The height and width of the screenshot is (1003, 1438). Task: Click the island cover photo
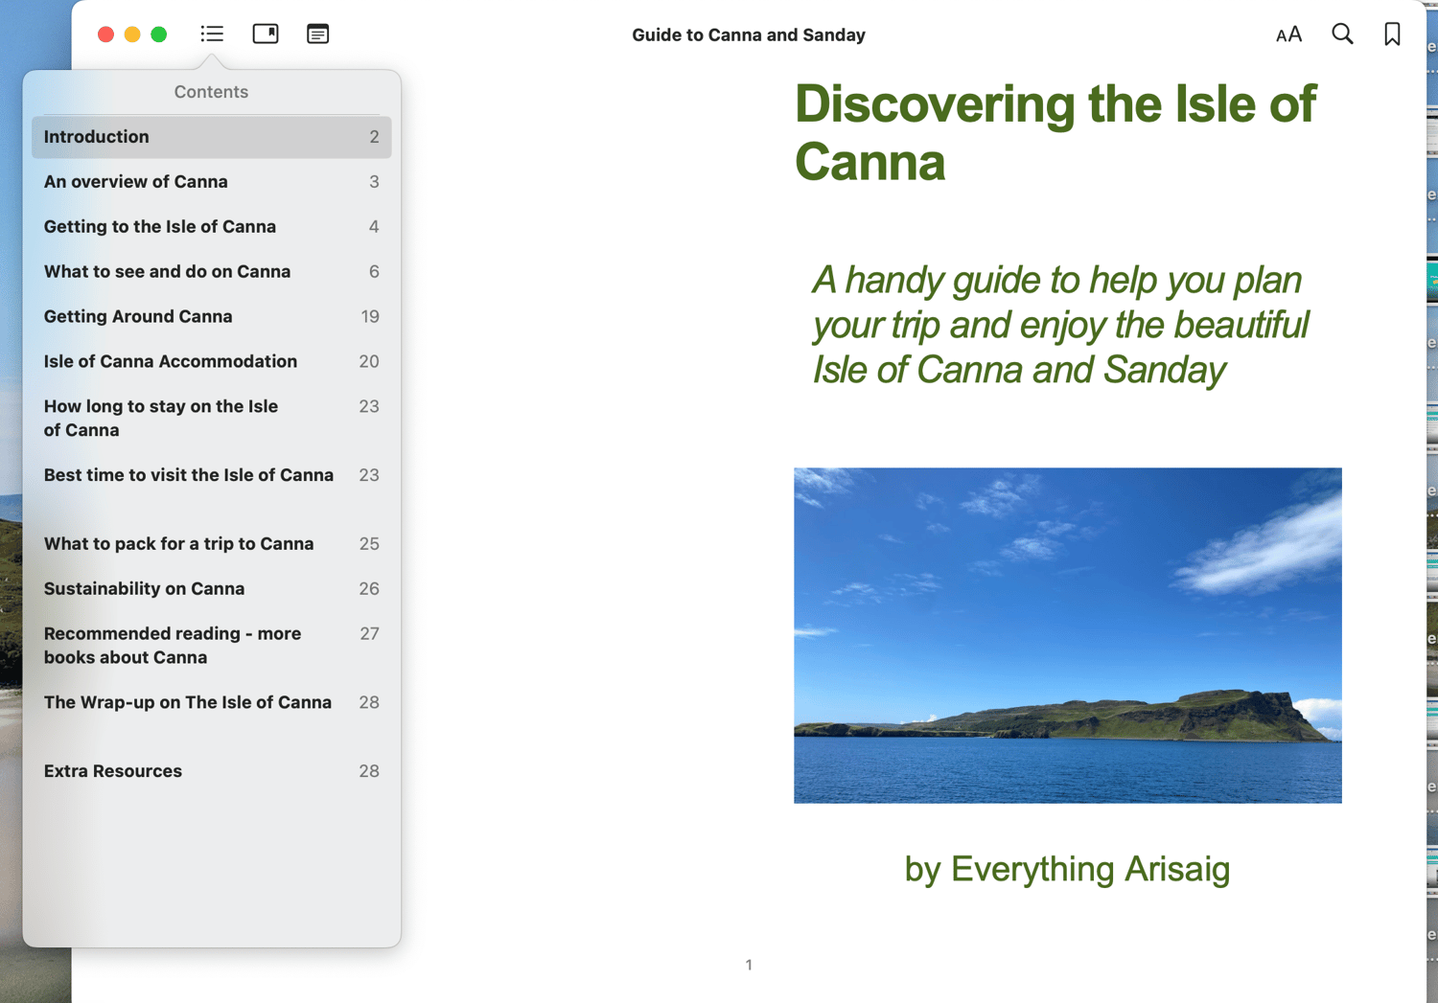[x=1067, y=635]
